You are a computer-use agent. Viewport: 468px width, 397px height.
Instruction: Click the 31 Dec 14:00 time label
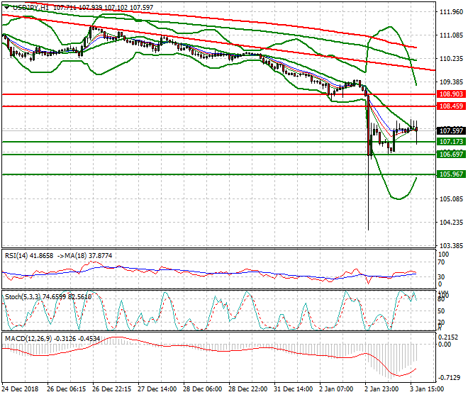293,389
